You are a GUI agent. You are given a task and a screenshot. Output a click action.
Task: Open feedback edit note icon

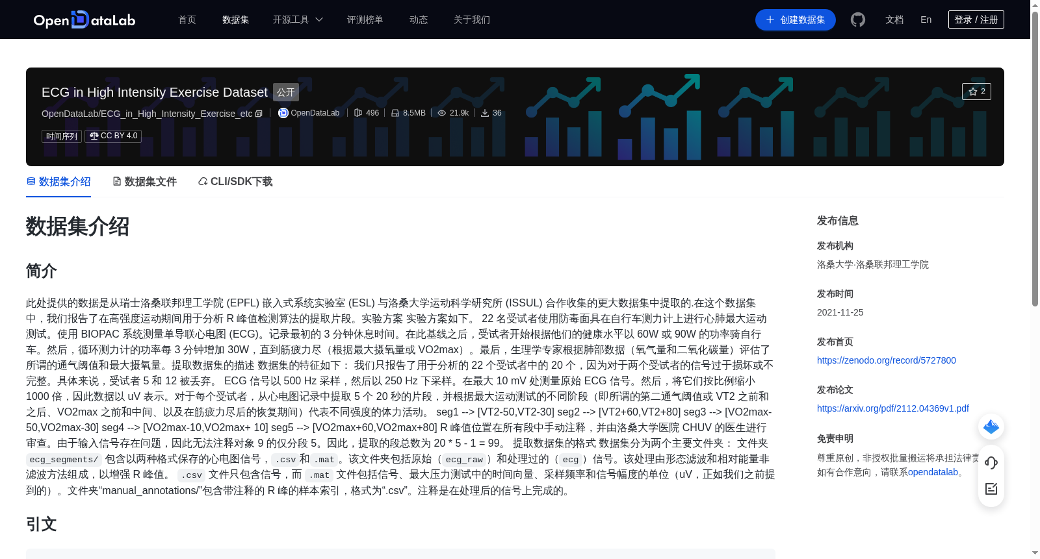[991, 489]
